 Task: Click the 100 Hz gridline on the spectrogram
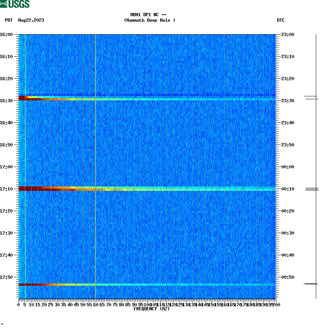coord(148,165)
